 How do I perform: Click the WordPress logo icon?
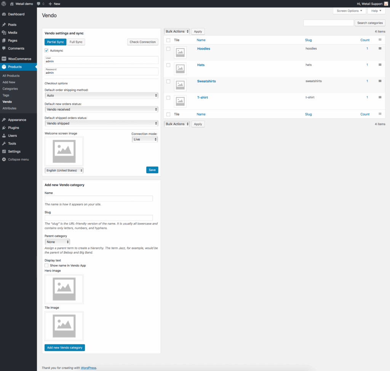[x=4, y=3]
